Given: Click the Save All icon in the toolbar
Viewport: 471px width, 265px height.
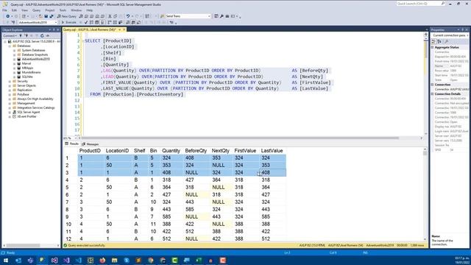Looking at the screenshot, I should [x=52, y=16].
